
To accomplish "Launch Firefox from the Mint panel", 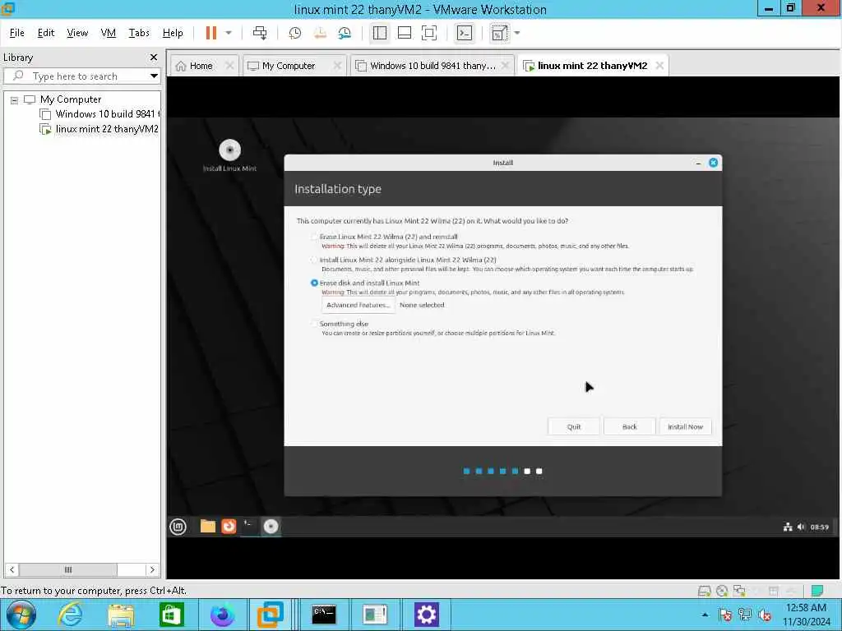I will tap(229, 527).
